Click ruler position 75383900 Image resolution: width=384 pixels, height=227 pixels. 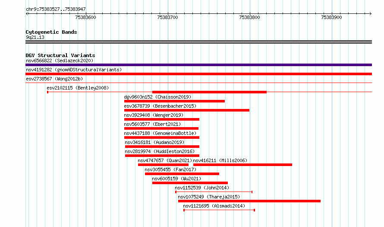332,17
